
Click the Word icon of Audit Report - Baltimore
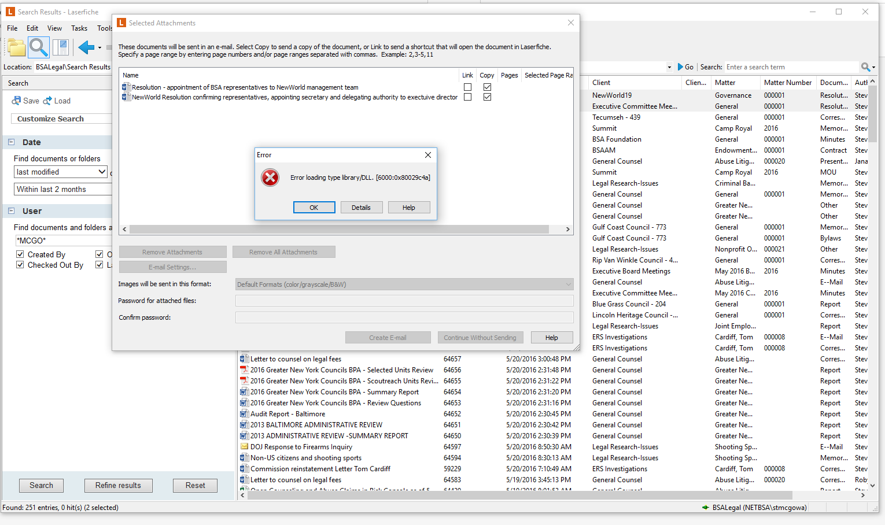[244, 414]
